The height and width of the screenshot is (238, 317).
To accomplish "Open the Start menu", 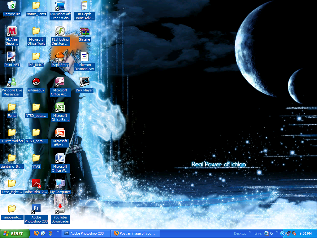I will tap(14, 233).
